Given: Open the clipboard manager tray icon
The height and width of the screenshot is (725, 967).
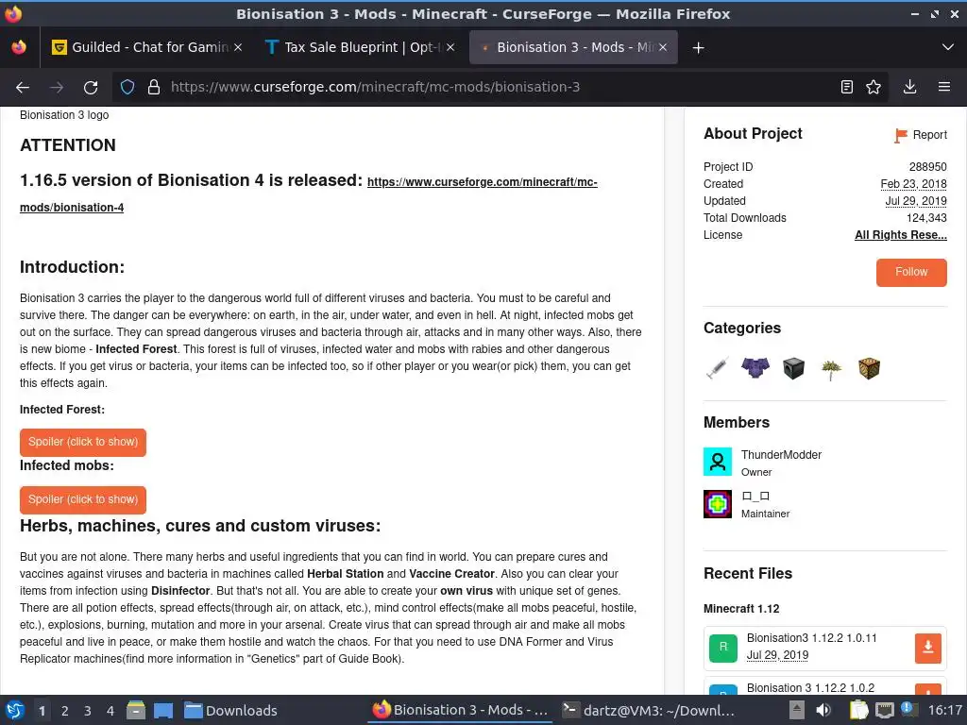Looking at the screenshot, I should coord(859,710).
